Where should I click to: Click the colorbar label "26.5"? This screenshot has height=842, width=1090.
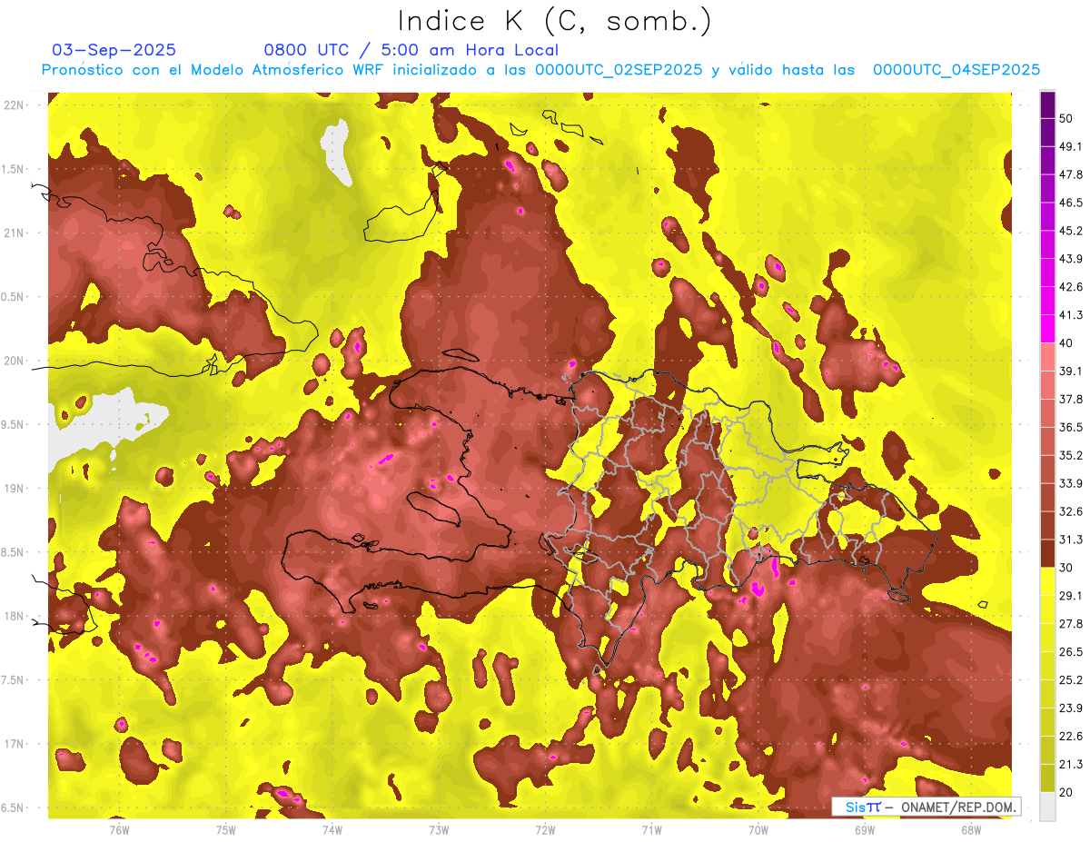(x=1071, y=651)
